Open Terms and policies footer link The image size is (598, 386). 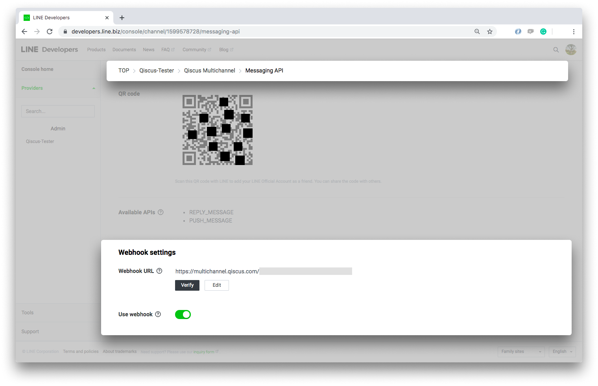pyautogui.click(x=81, y=352)
